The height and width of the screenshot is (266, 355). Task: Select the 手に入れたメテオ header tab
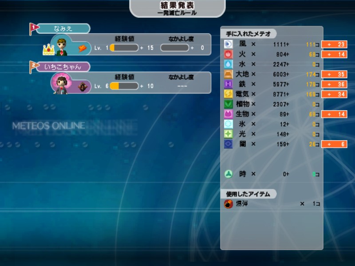point(248,34)
